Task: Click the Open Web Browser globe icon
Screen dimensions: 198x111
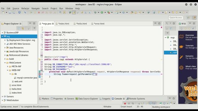Action: point(148,12)
